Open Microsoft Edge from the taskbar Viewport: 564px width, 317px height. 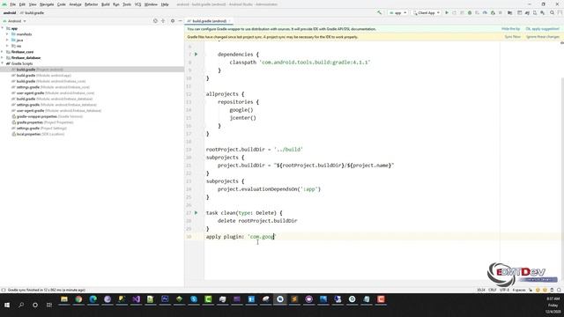click(x=93, y=299)
